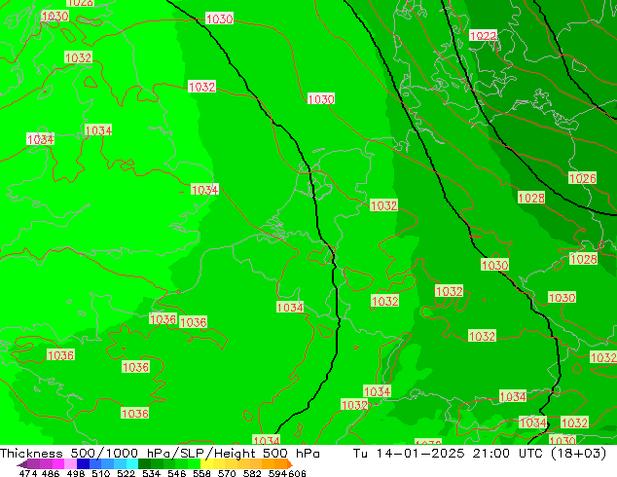Pick the pure yellow legend swatch

pos(206,464)
